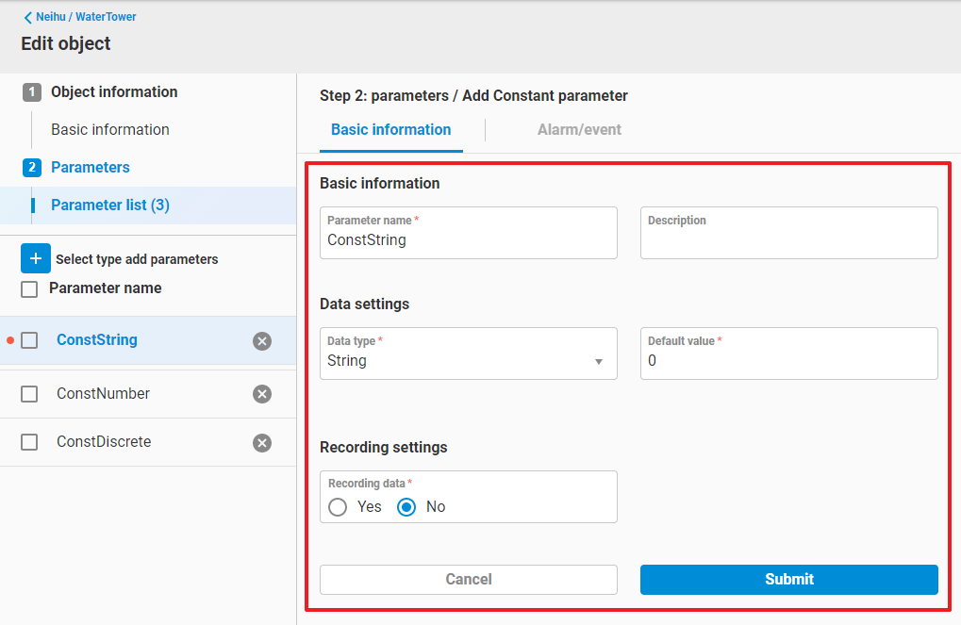This screenshot has width=961, height=625.
Task: Click the step 1 Object information badge
Action: pyautogui.click(x=32, y=92)
